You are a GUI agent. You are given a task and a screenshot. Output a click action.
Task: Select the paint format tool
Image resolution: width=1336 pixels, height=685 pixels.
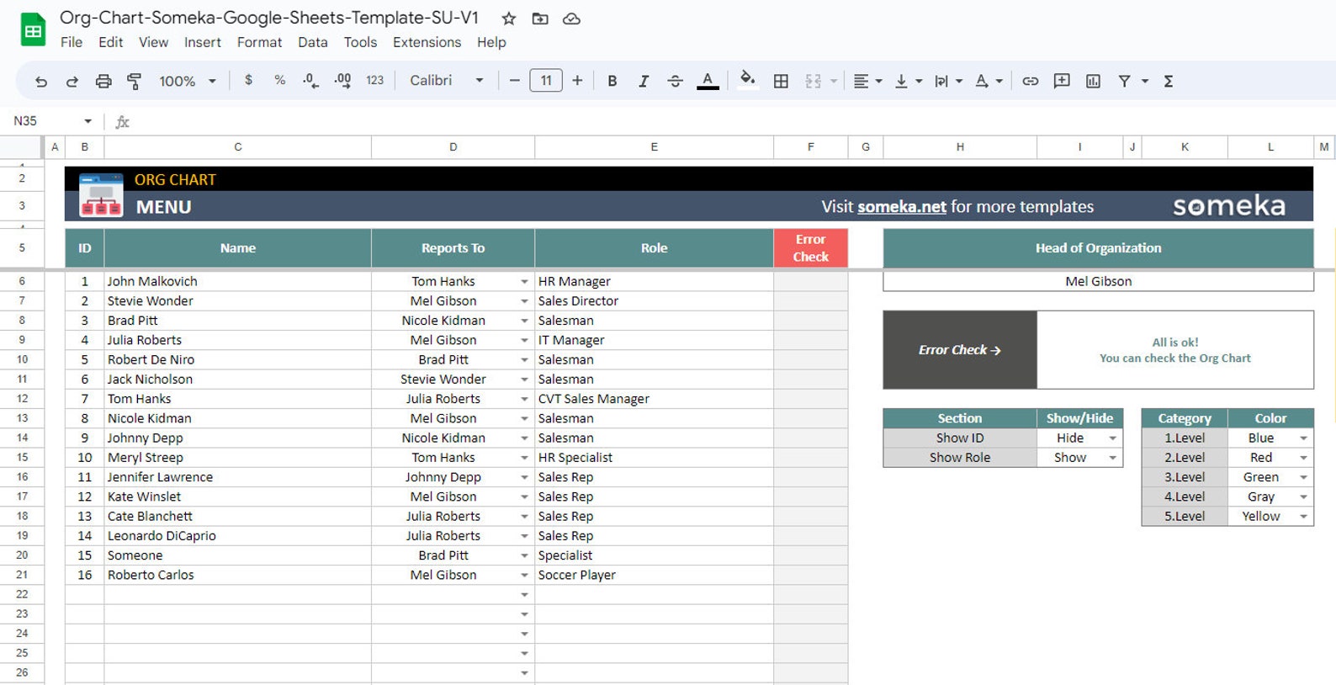(x=134, y=81)
